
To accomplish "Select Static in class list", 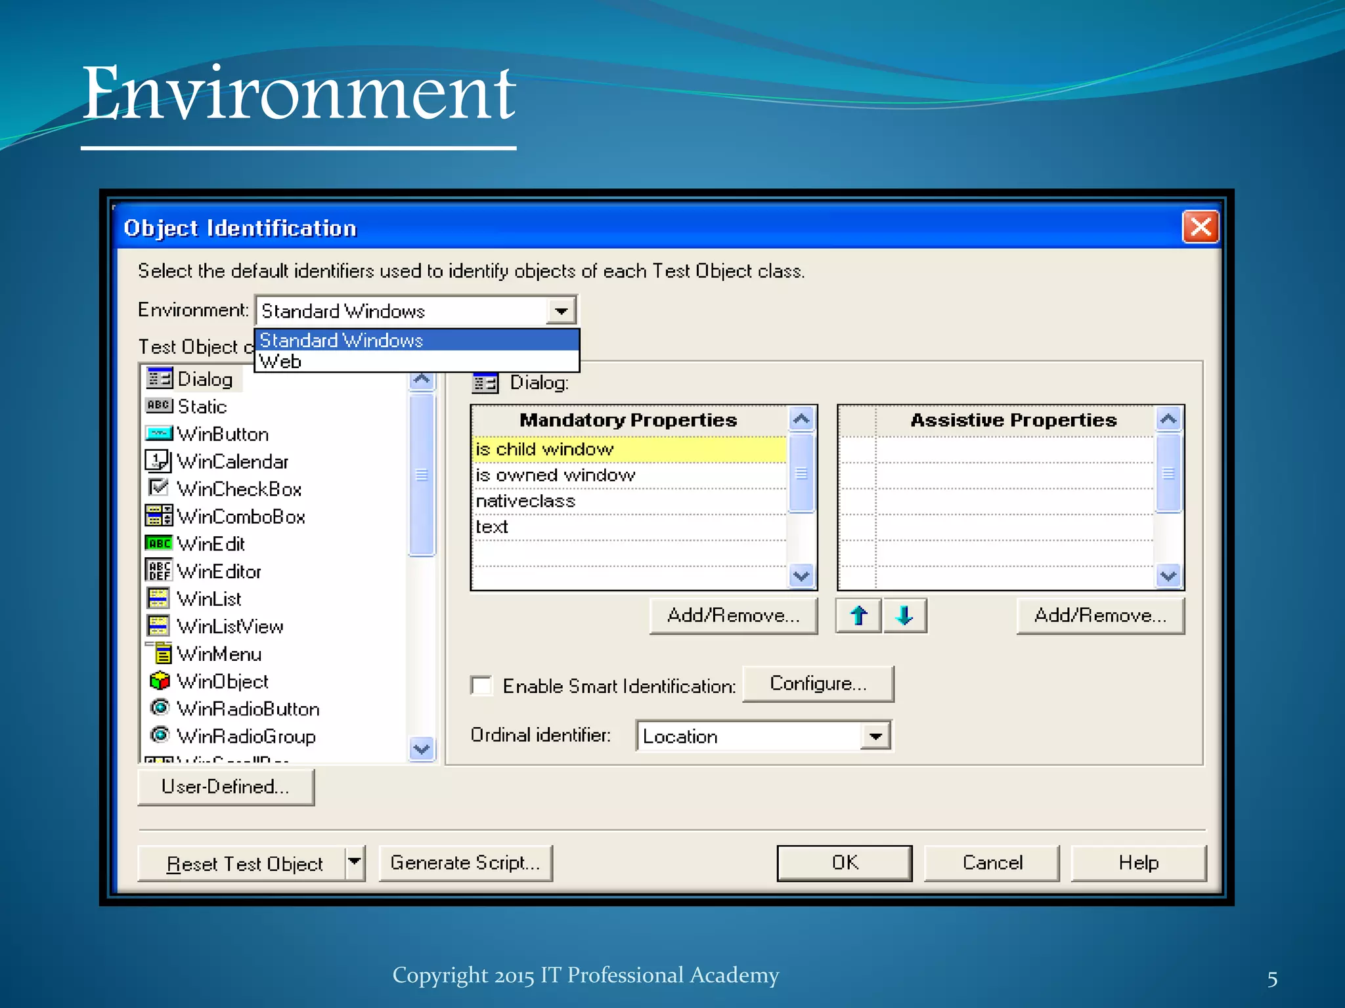I will pyautogui.click(x=202, y=407).
